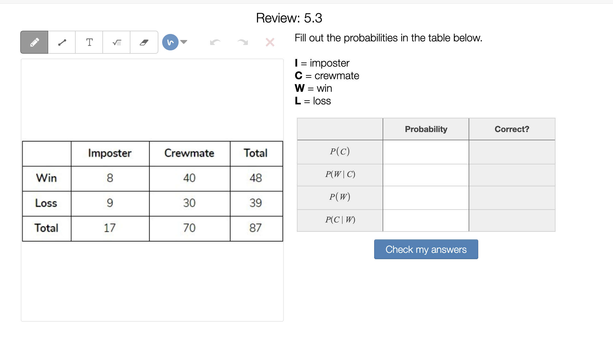Screen dimensions: 613x343
Task: Click the P(C) probability input field
Action: point(426,152)
